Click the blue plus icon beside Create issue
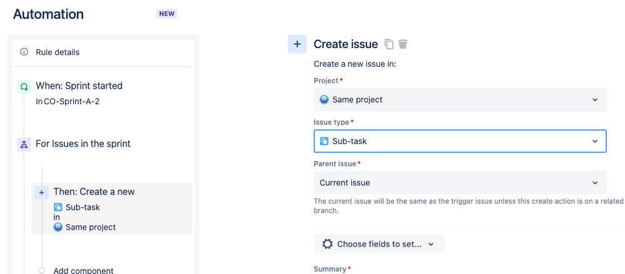The width and height of the screenshot is (625, 274). tap(297, 44)
